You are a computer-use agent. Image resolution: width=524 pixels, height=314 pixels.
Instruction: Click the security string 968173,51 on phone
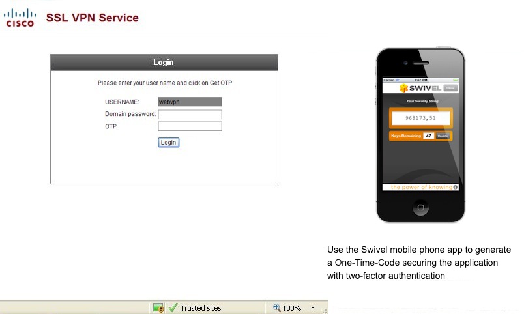pyautogui.click(x=421, y=118)
